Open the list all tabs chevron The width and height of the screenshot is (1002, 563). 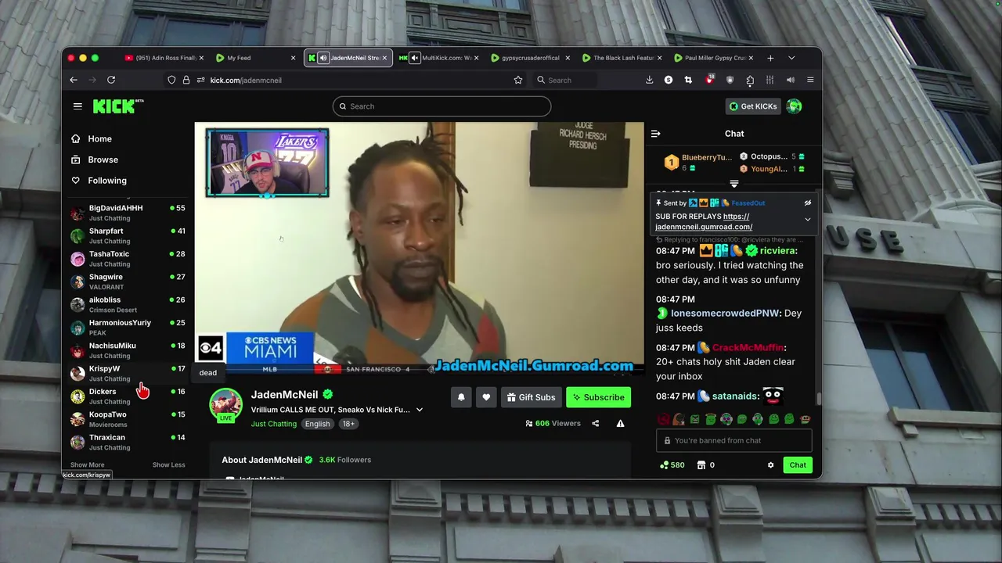(x=791, y=58)
